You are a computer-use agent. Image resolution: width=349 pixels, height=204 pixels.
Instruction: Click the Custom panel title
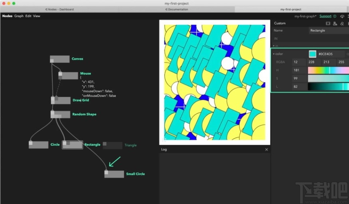(280, 23)
